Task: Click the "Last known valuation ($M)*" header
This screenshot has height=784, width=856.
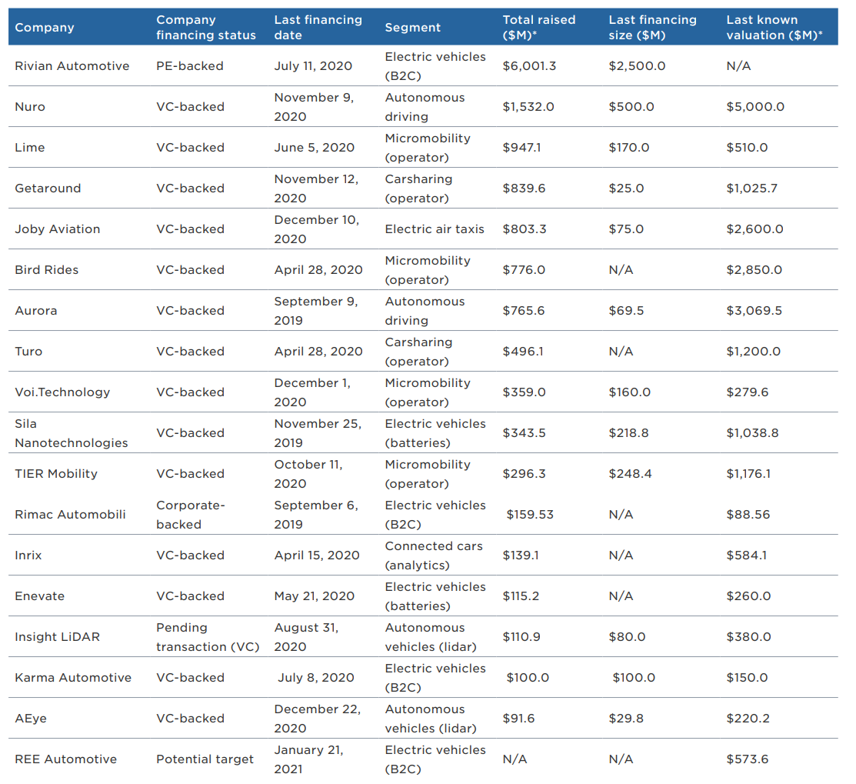Action: [774, 27]
